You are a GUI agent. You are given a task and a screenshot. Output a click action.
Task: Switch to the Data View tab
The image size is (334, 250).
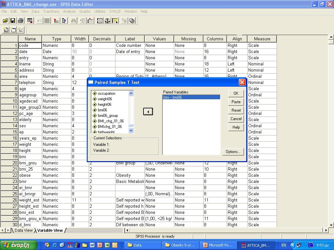point(23,230)
